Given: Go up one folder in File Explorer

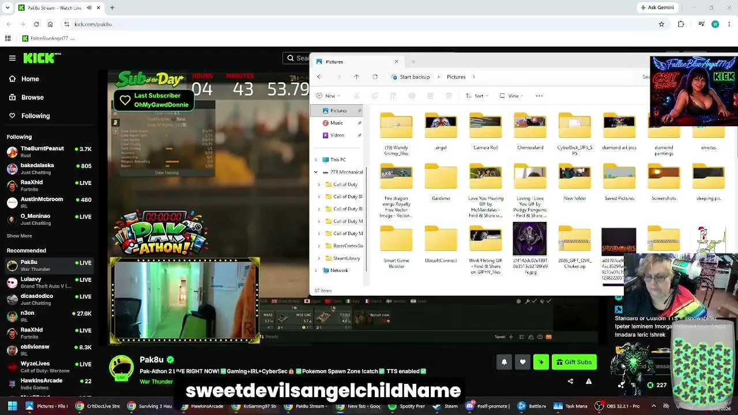Looking at the screenshot, I should pyautogui.click(x=356, y=77).
